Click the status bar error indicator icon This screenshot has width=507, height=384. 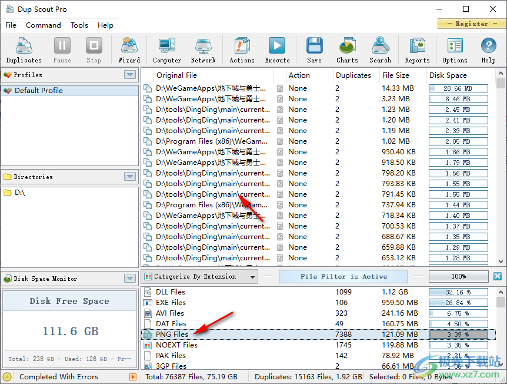[x=132, y=376]
